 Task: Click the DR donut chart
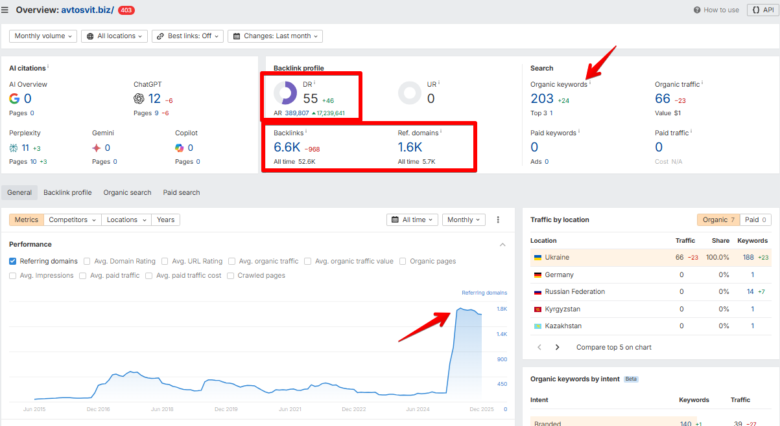(x=285, y=93)
